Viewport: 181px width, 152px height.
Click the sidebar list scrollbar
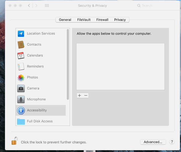tap(68, 64)
